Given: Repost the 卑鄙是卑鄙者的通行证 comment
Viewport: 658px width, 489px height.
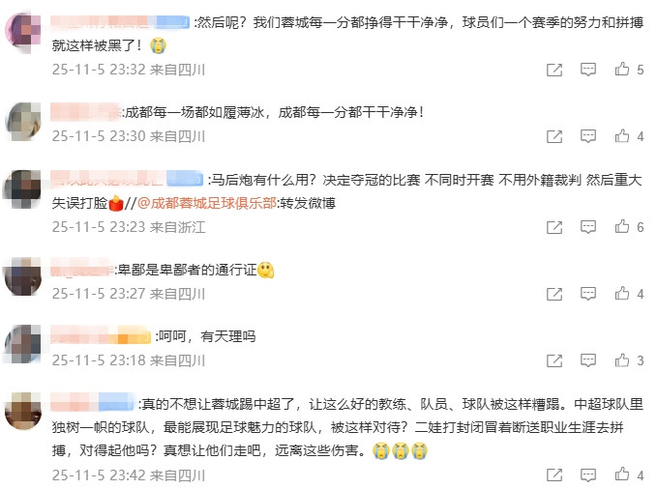Looking at the screenshot, I should [x=554, y=294].
